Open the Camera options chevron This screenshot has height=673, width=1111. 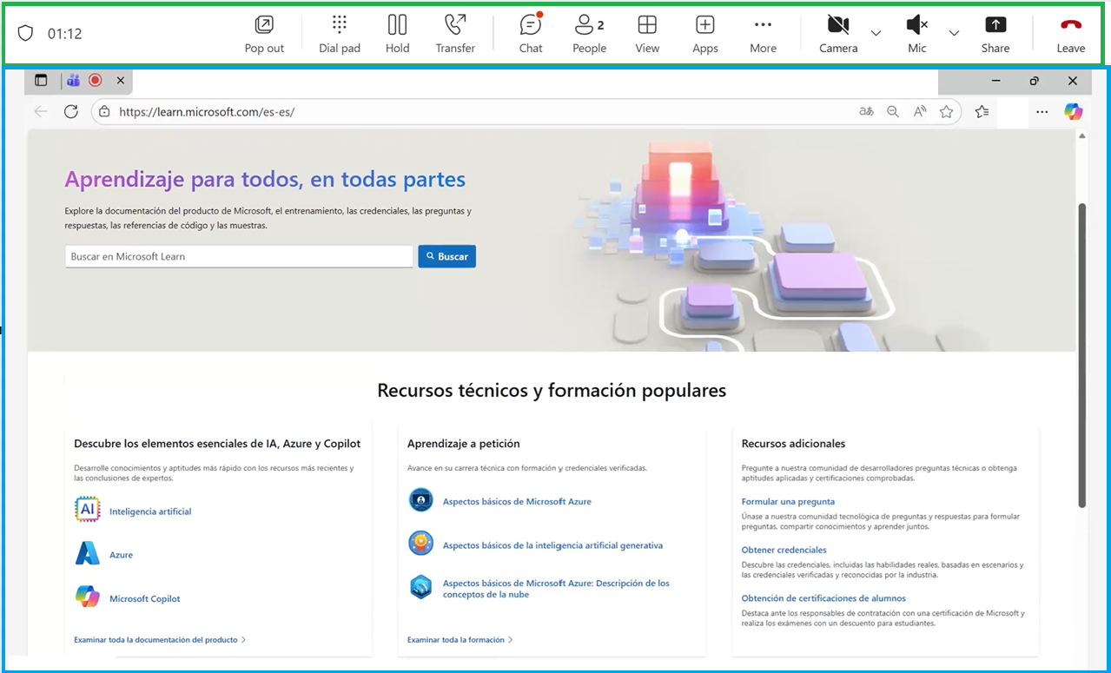point(875,35)
